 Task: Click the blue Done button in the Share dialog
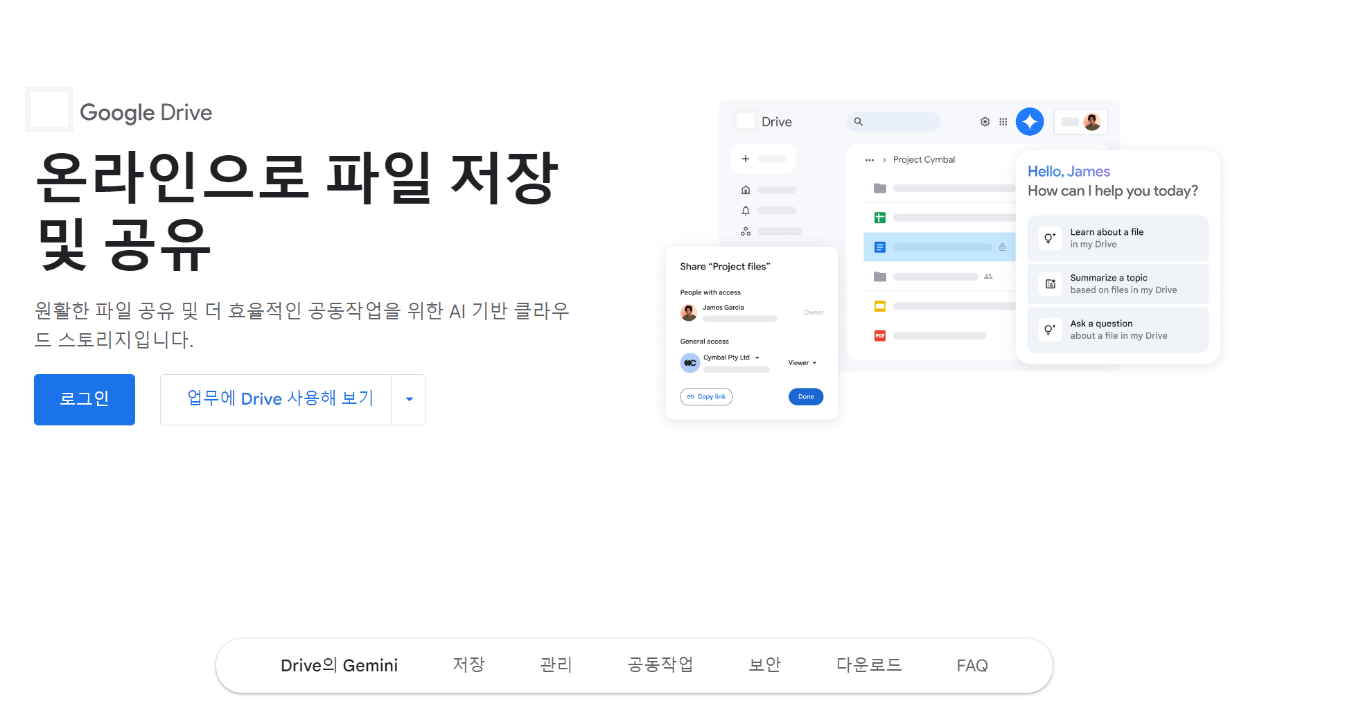(806, 397)
